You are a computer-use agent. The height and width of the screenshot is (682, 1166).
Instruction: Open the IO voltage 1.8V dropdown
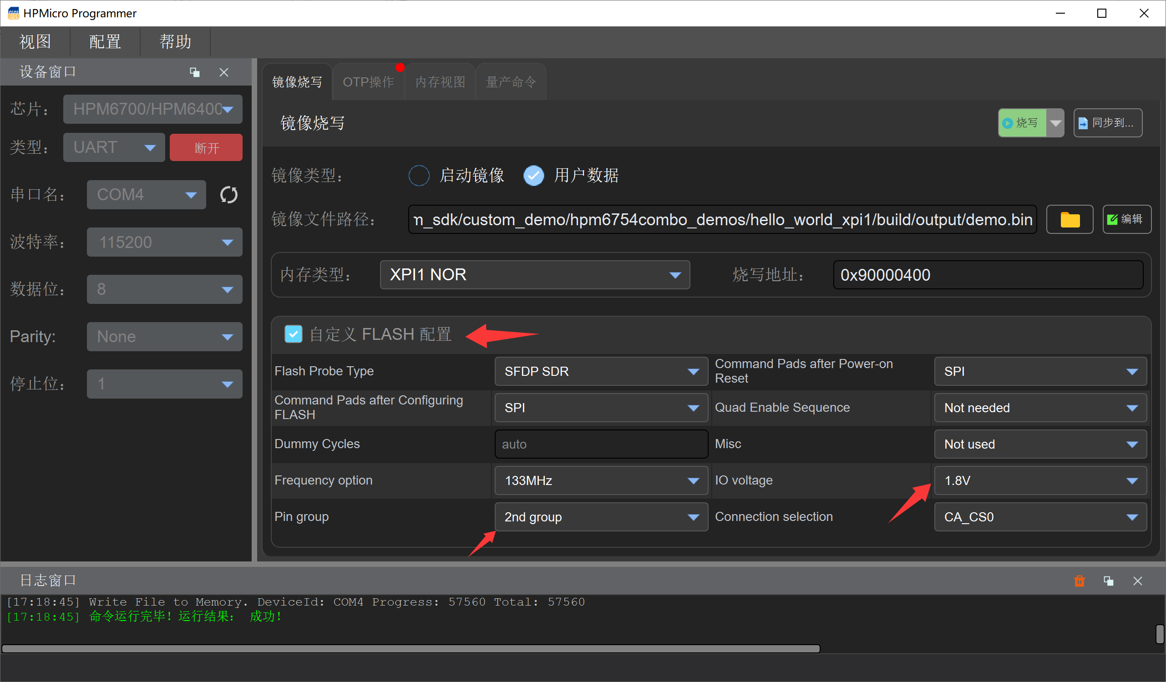1040,480
